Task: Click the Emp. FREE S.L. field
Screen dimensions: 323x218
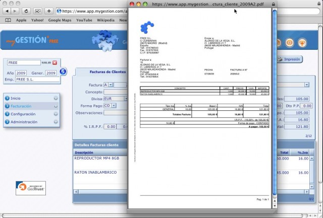Action: point(37,80)
